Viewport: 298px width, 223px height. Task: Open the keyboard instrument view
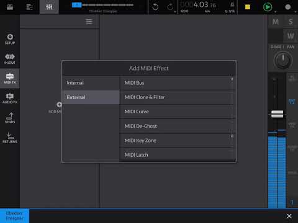click(x=10, y=7)
